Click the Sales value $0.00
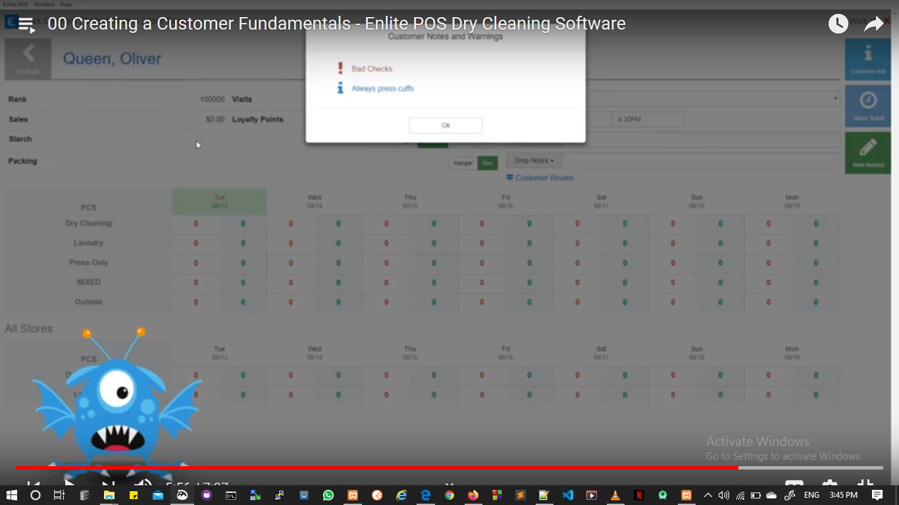This screenshot has width=899, height=505. (x=215, y=120)
